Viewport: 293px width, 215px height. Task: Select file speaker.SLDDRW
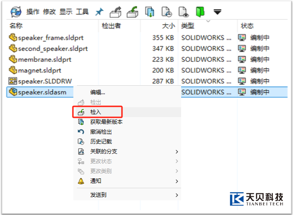tap(45, 81)
